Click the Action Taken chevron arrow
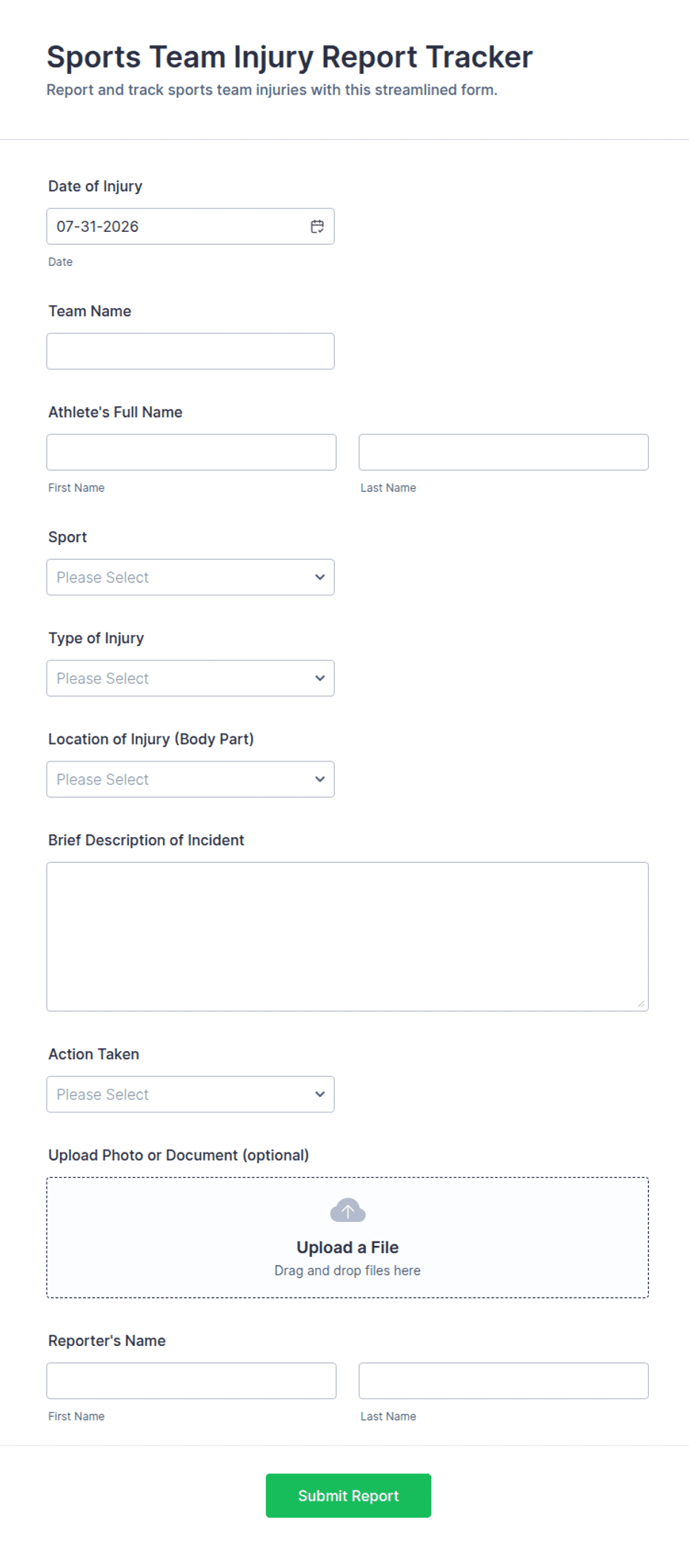Screen dimensions: 689x1554 [x=320, y=1095]
